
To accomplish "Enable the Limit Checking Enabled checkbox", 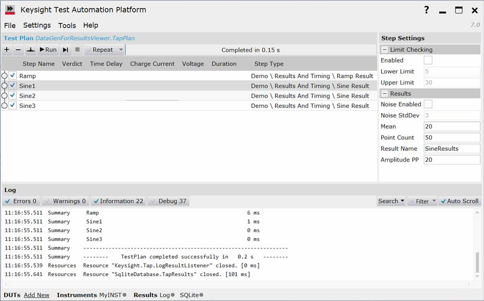I will [x=428, y=60].
